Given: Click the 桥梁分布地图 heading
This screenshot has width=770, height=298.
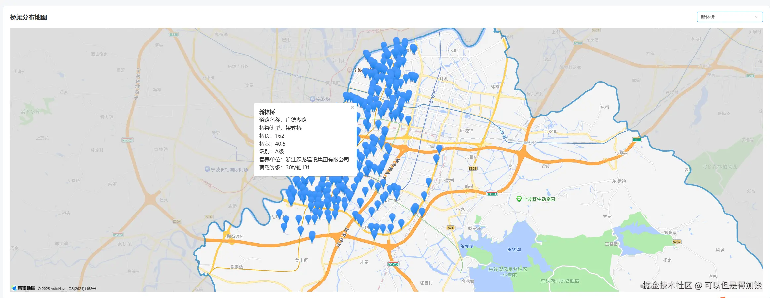Looking at the screenshot, I should pos(28,17).
